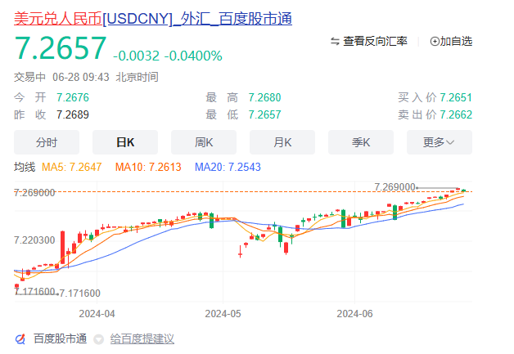Click the current price 7.2657

pos(61,48)
